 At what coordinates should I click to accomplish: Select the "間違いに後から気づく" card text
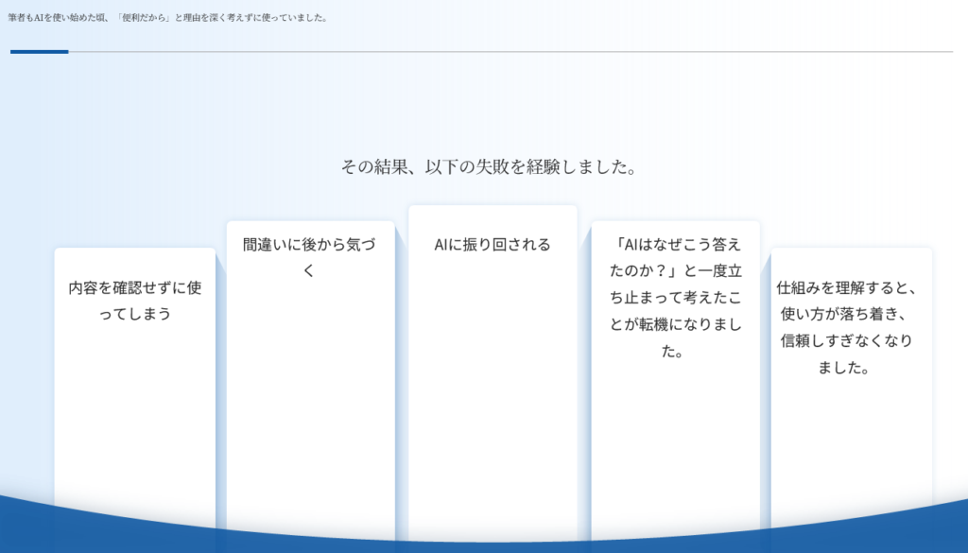(309, 257)
